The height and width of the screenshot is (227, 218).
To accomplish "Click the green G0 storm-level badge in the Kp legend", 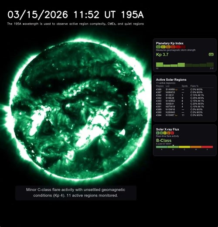I will click(x=158, y=47).
